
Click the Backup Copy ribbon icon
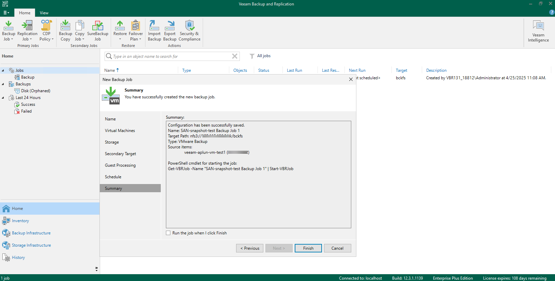coord(65,31)
